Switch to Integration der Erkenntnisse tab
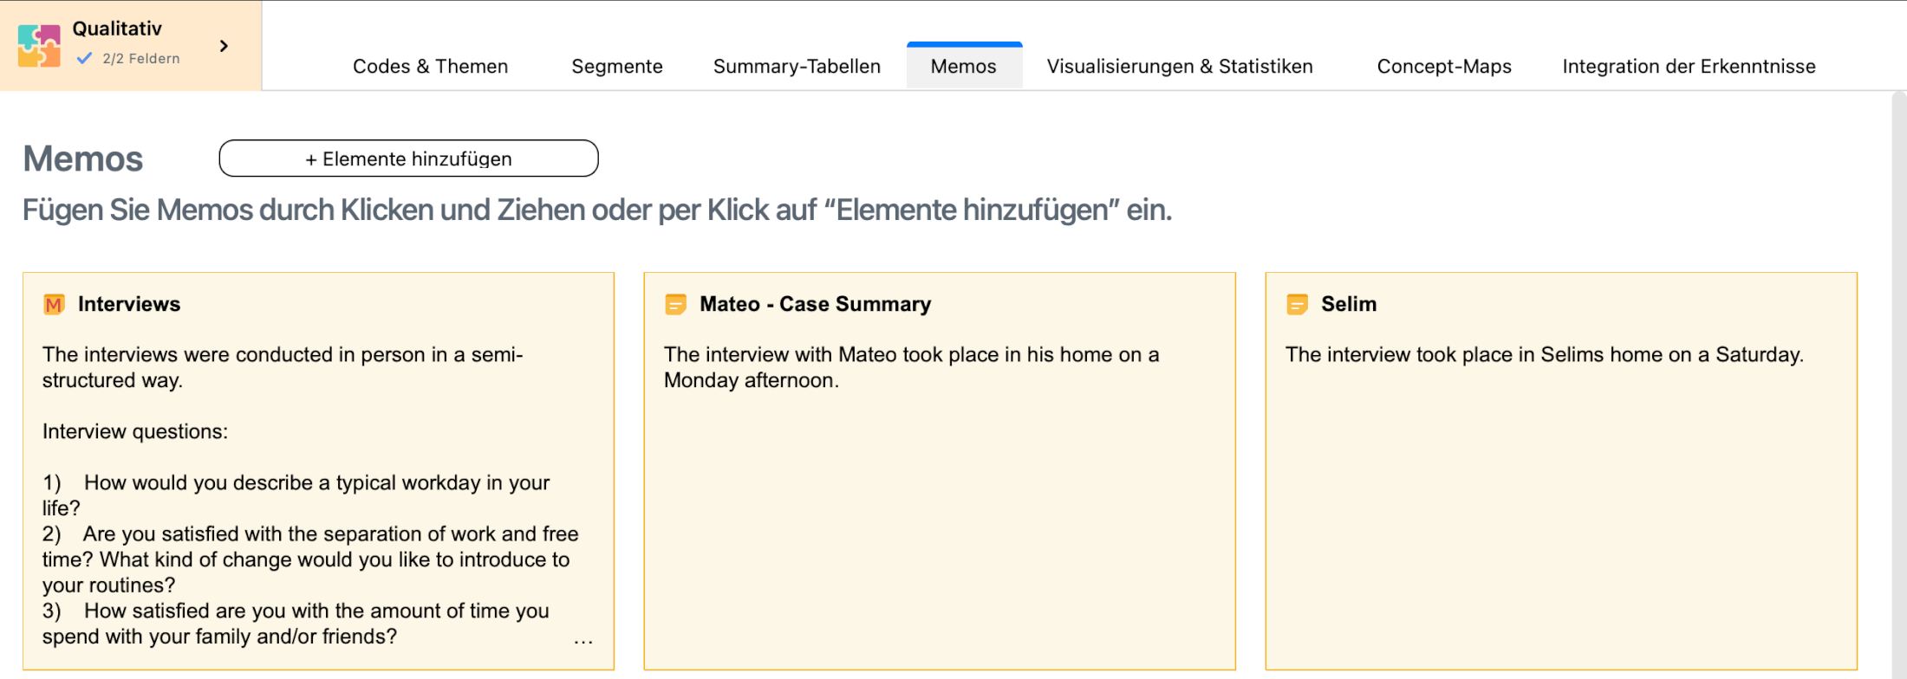Viewport: 1907px width, 679px height. 1688,67
